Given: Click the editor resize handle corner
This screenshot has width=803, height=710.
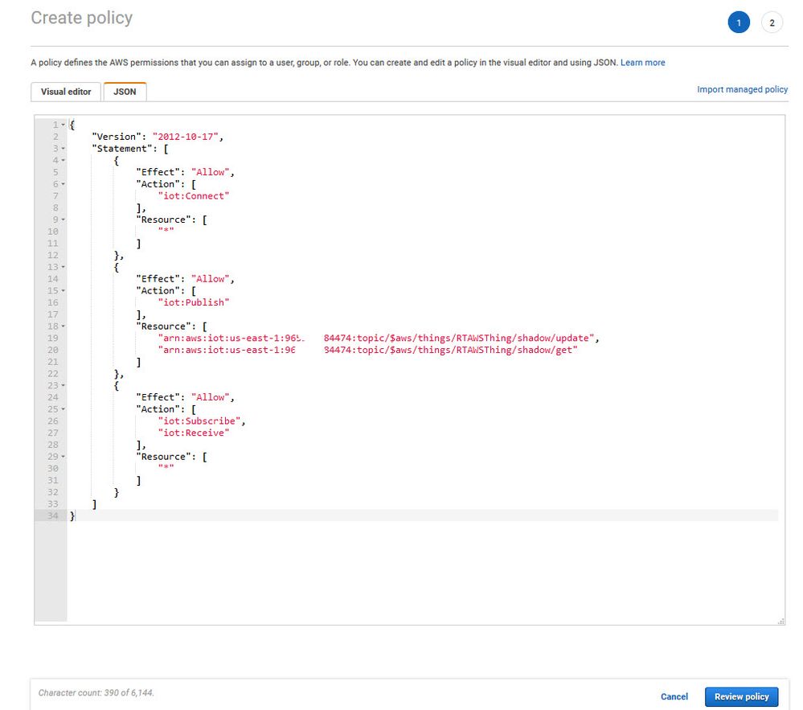Looking at the screenshot, I should [x=781, y=621].
